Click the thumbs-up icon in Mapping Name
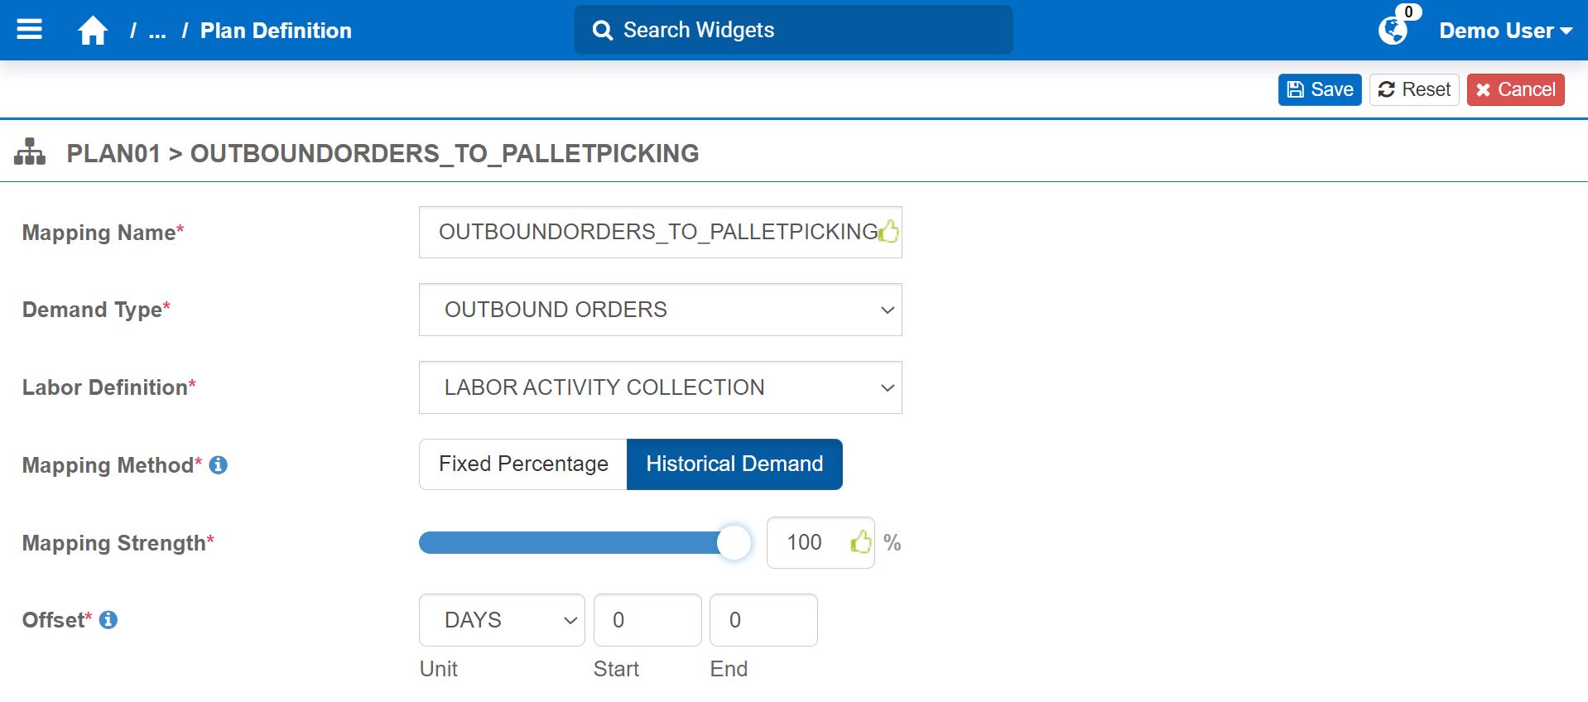The width and height of the screenshot is (1588, 702). click(888, 232)
